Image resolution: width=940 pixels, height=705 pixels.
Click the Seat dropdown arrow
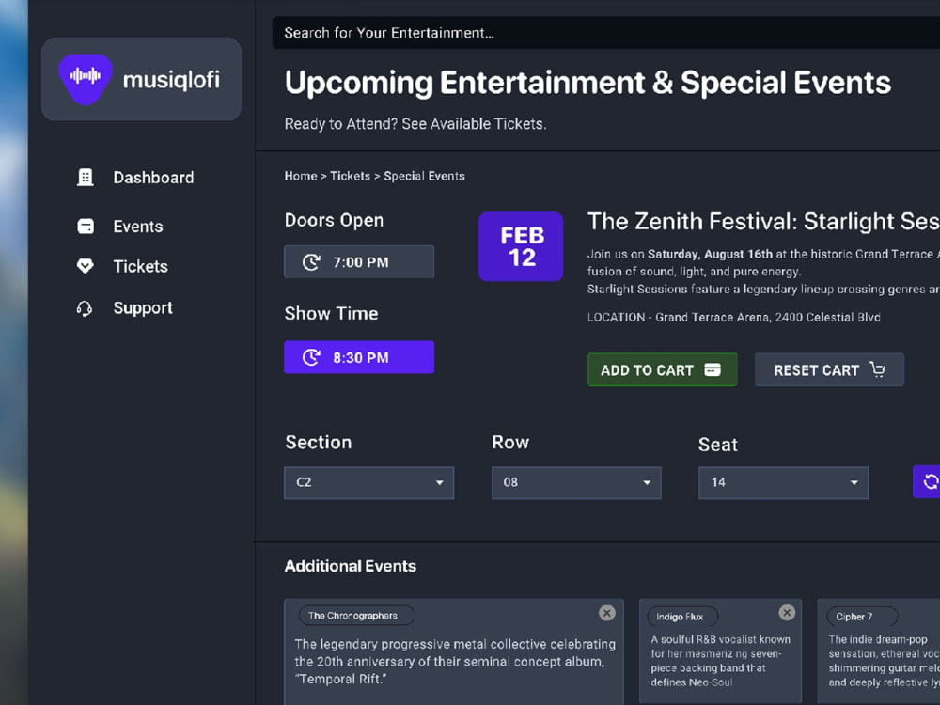(854, 483)
